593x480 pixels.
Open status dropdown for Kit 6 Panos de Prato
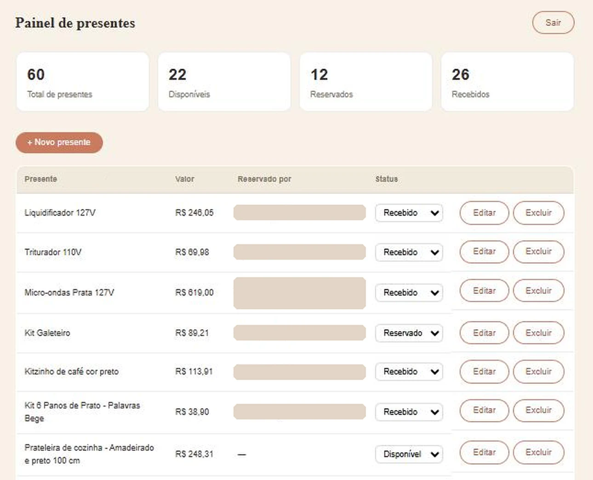coord(409,412)
